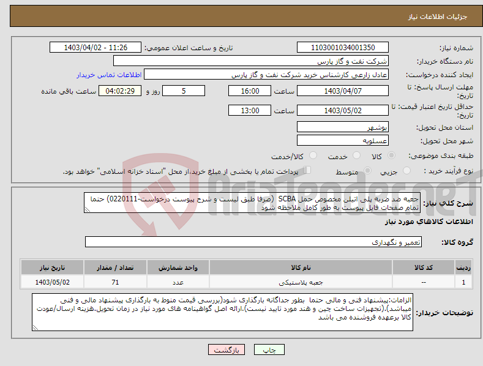The width and height of the screenshot is (483, 366).
Task: Select the کالا radio button
Action: 392,155
